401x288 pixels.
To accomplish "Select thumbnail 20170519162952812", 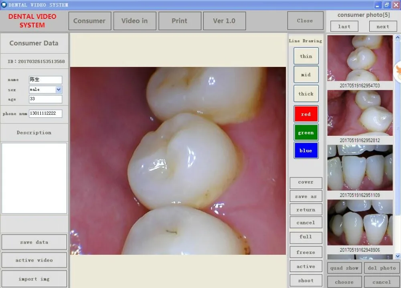I will point(360,113).
